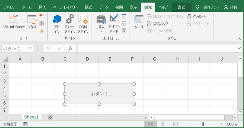Switch to the ヘルプ tab
244x128 pixels.
[163, 7]
